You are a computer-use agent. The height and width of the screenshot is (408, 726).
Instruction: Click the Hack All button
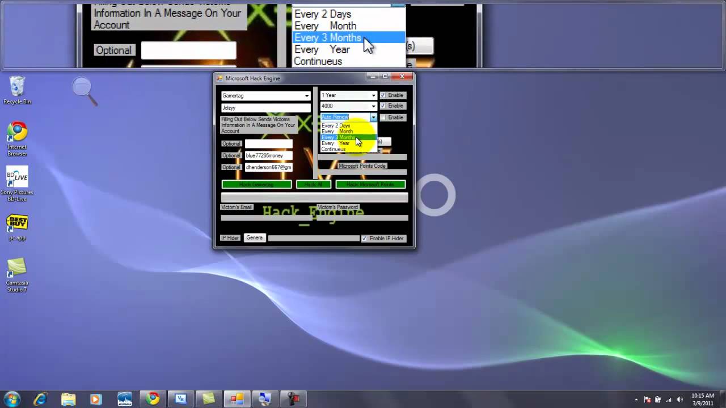click(x=313, y=185)
